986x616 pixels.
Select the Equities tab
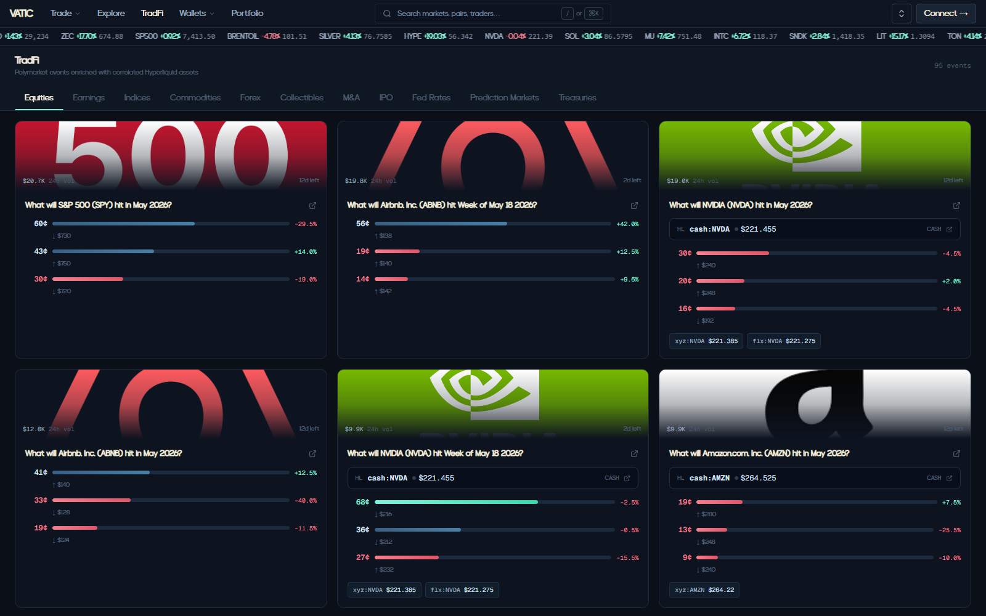click(39, 97)
